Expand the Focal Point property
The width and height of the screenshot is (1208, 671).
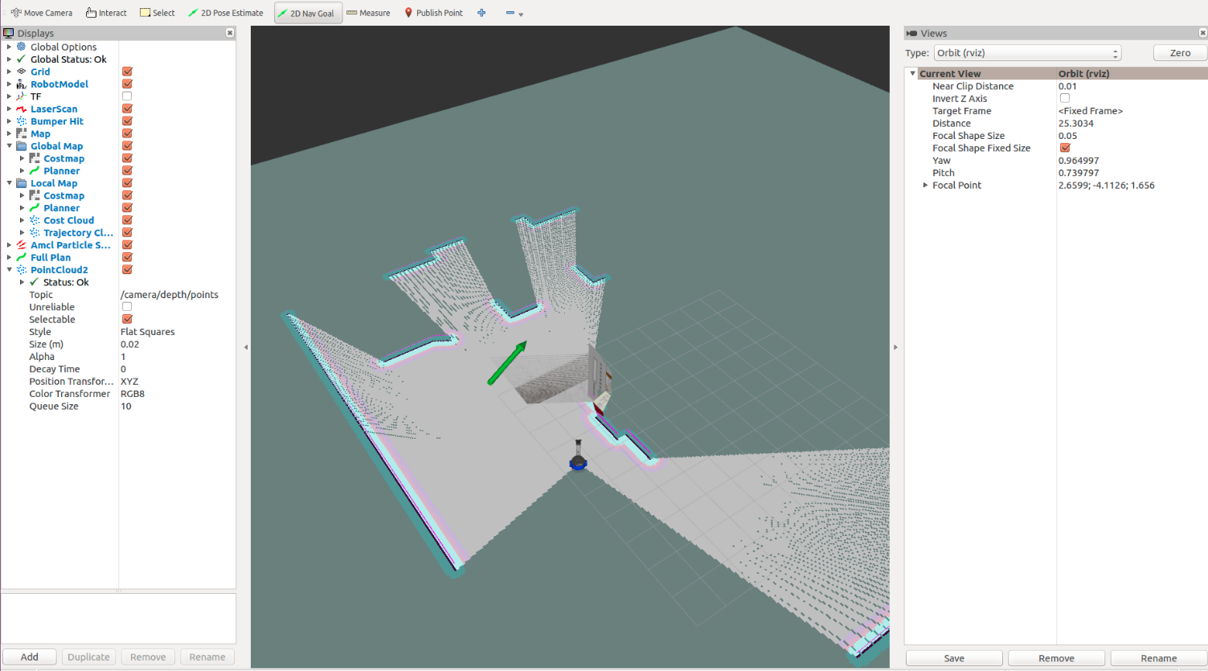925,186
